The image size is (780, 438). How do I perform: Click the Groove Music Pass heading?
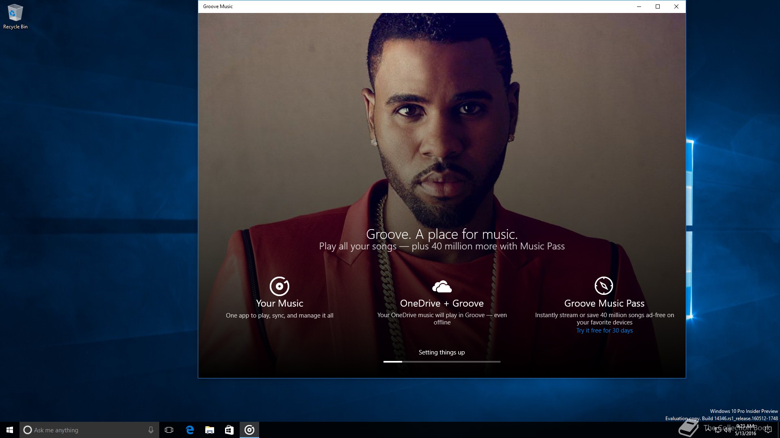[x=604, y=303]
